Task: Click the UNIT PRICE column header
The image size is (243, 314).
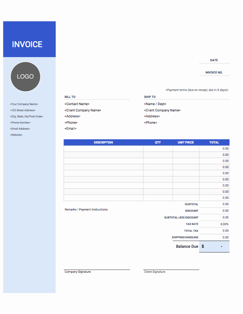Action: [186, 142]
